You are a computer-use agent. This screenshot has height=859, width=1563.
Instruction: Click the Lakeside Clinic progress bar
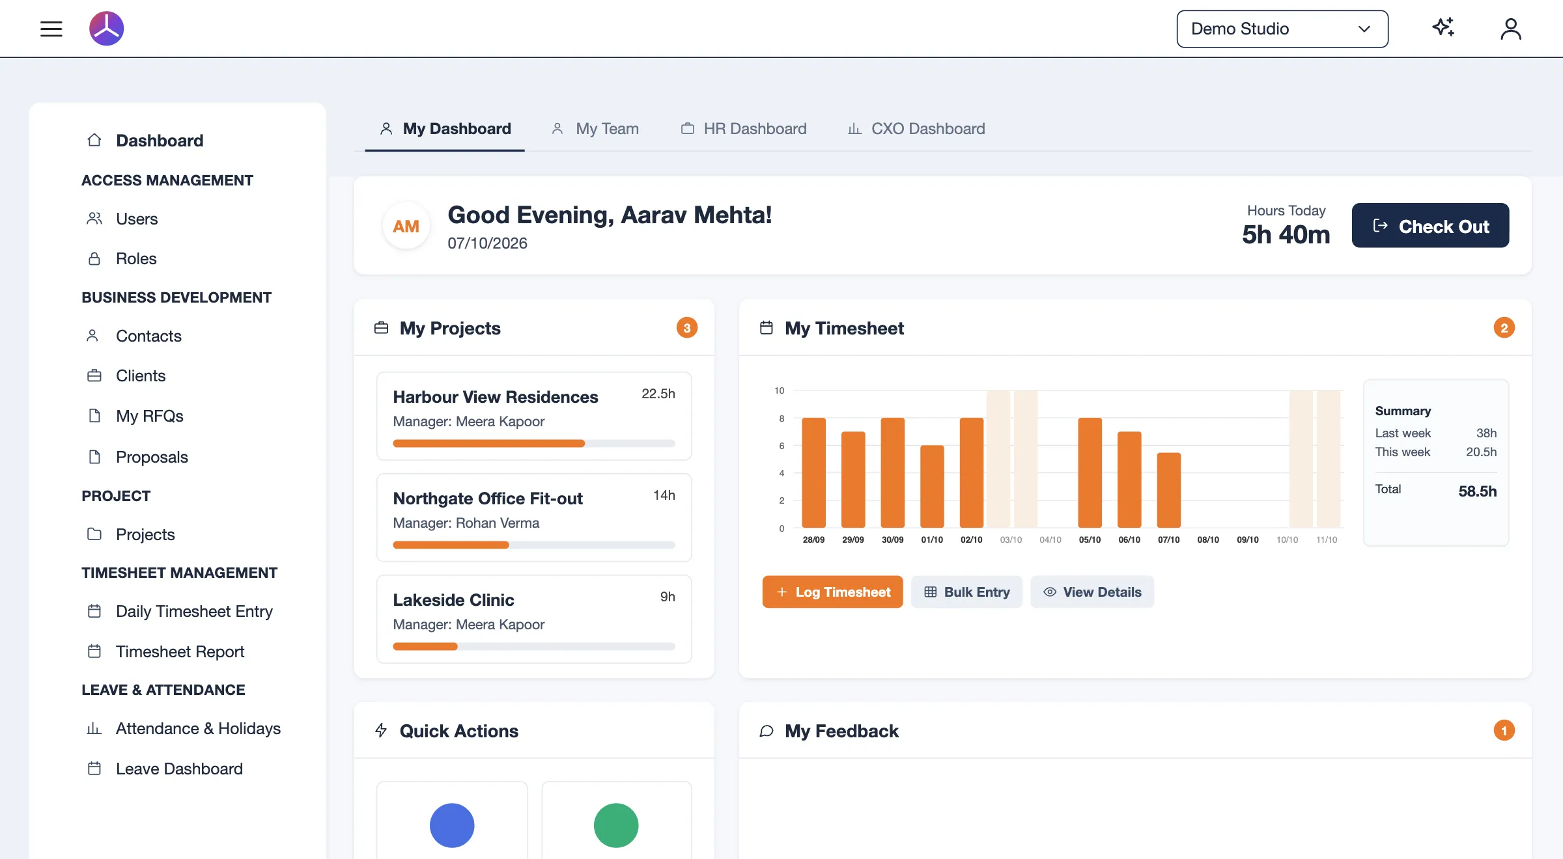click(x=534, y=647)
